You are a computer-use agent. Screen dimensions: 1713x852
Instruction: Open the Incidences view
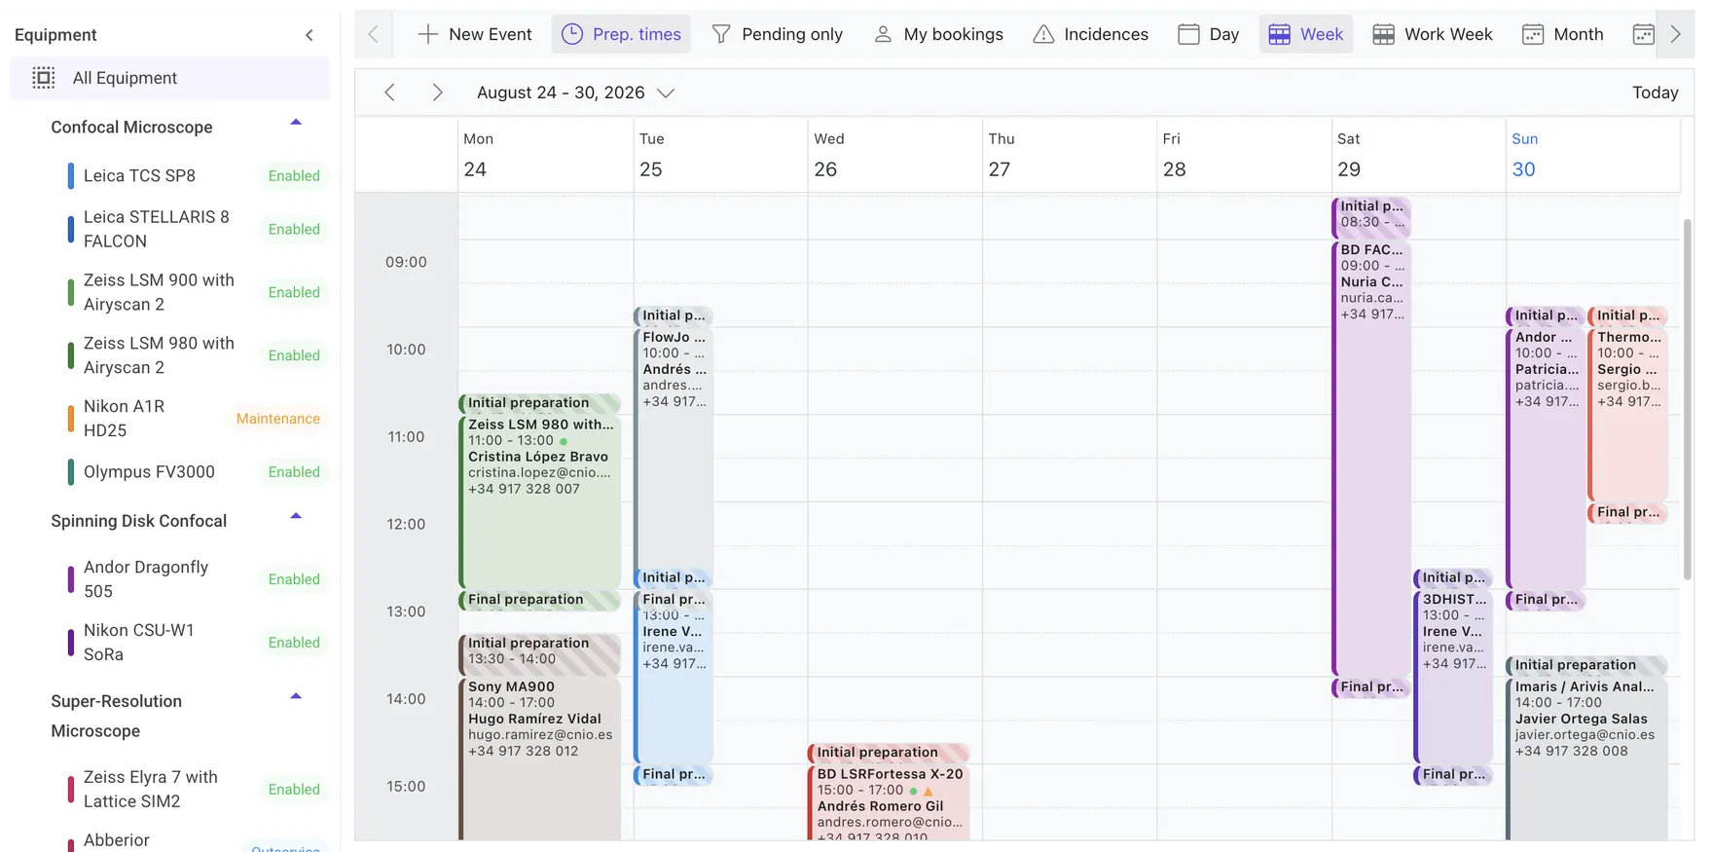pyautogui.click(x=1091, y=34)
